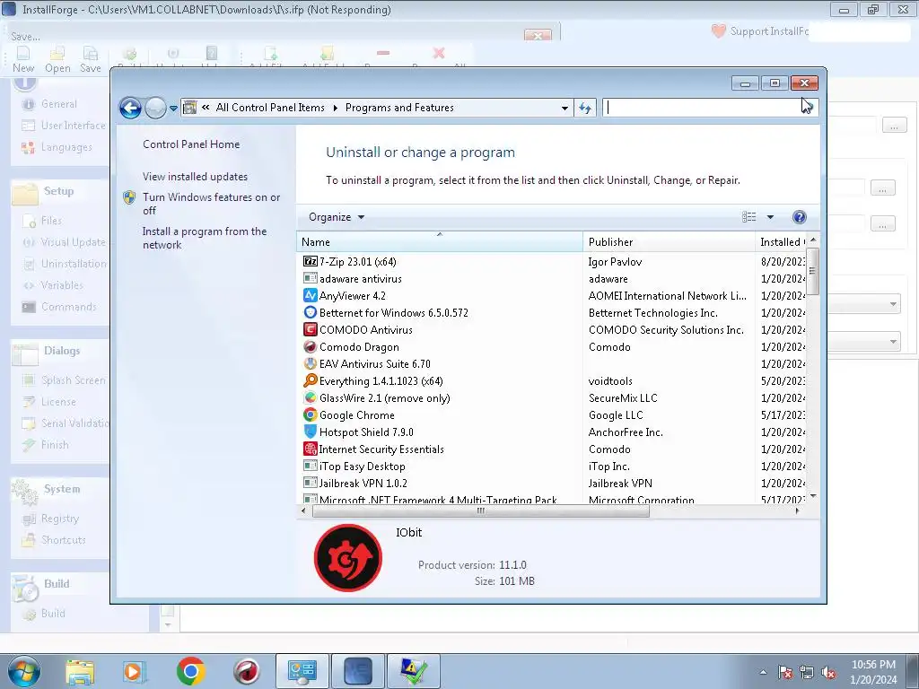Click the muted volume tray icon
Viewport: 919px width, 689px height.
tap(829, 673)
